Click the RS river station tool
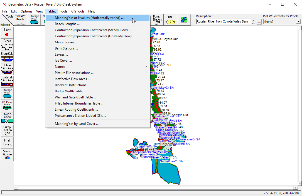This screenshot has width=302, height=196. click(x=170, y=20)
